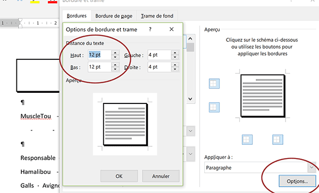This screenshot has width=319, height=193.
Task: Open help in Options de bordure dialog
Action: 150,29
